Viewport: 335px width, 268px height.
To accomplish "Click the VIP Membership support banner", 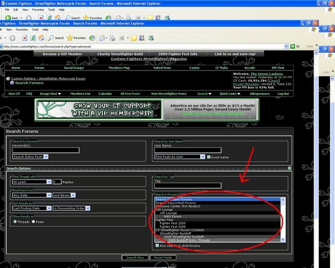I will tap(99, 110).
